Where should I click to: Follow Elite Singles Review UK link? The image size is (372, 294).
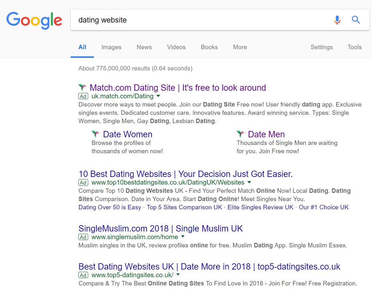260,207
